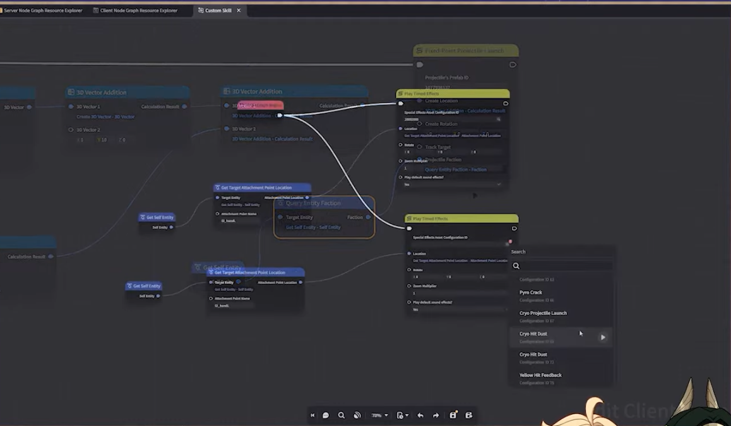Click the document history clock icon

pos(400,415)
